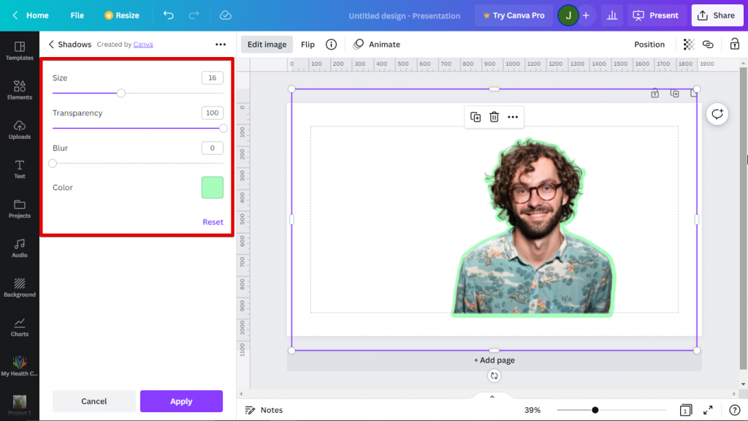Duplicate the image with the copy icon
Viewport: 748px width, 421px height.
[x=475, y=117]
